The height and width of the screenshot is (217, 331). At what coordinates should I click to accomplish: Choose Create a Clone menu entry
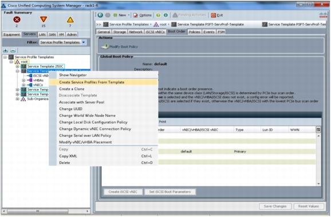pyautogui.click(x=104, y=89)
